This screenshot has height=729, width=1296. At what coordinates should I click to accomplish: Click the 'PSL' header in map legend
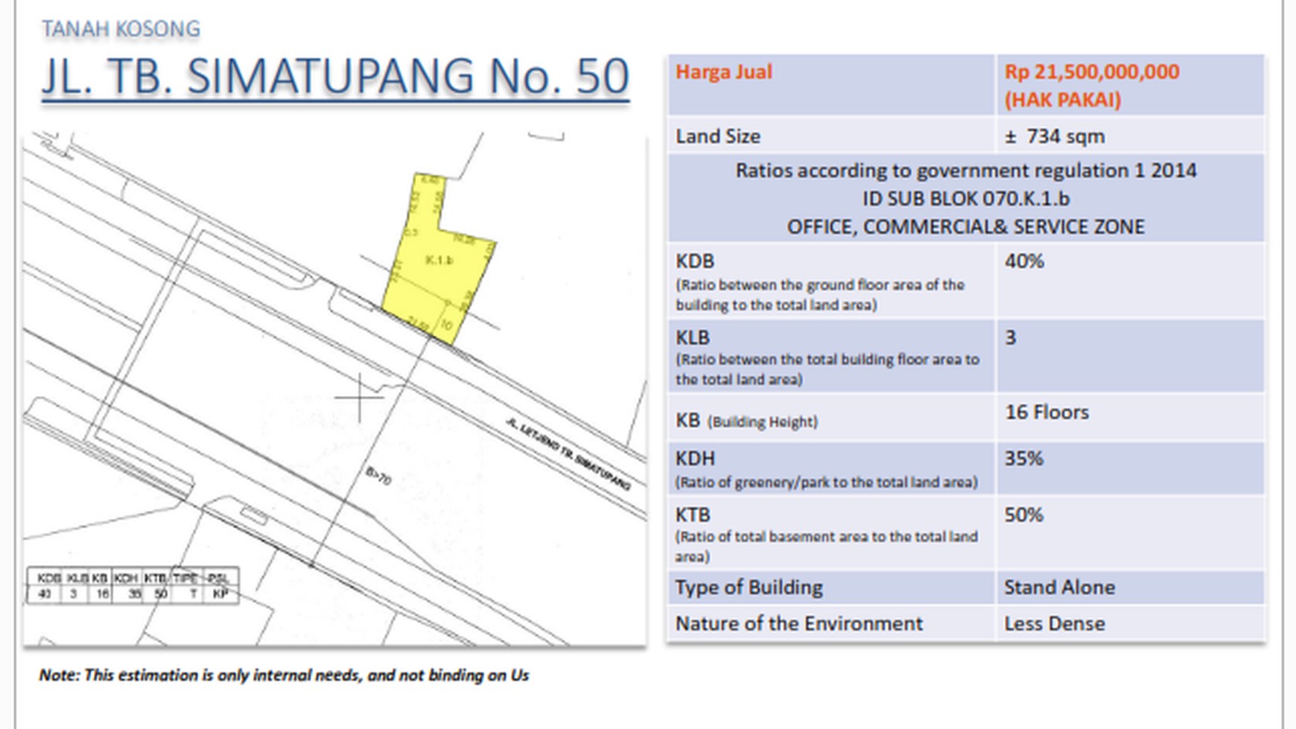point(218,578)
